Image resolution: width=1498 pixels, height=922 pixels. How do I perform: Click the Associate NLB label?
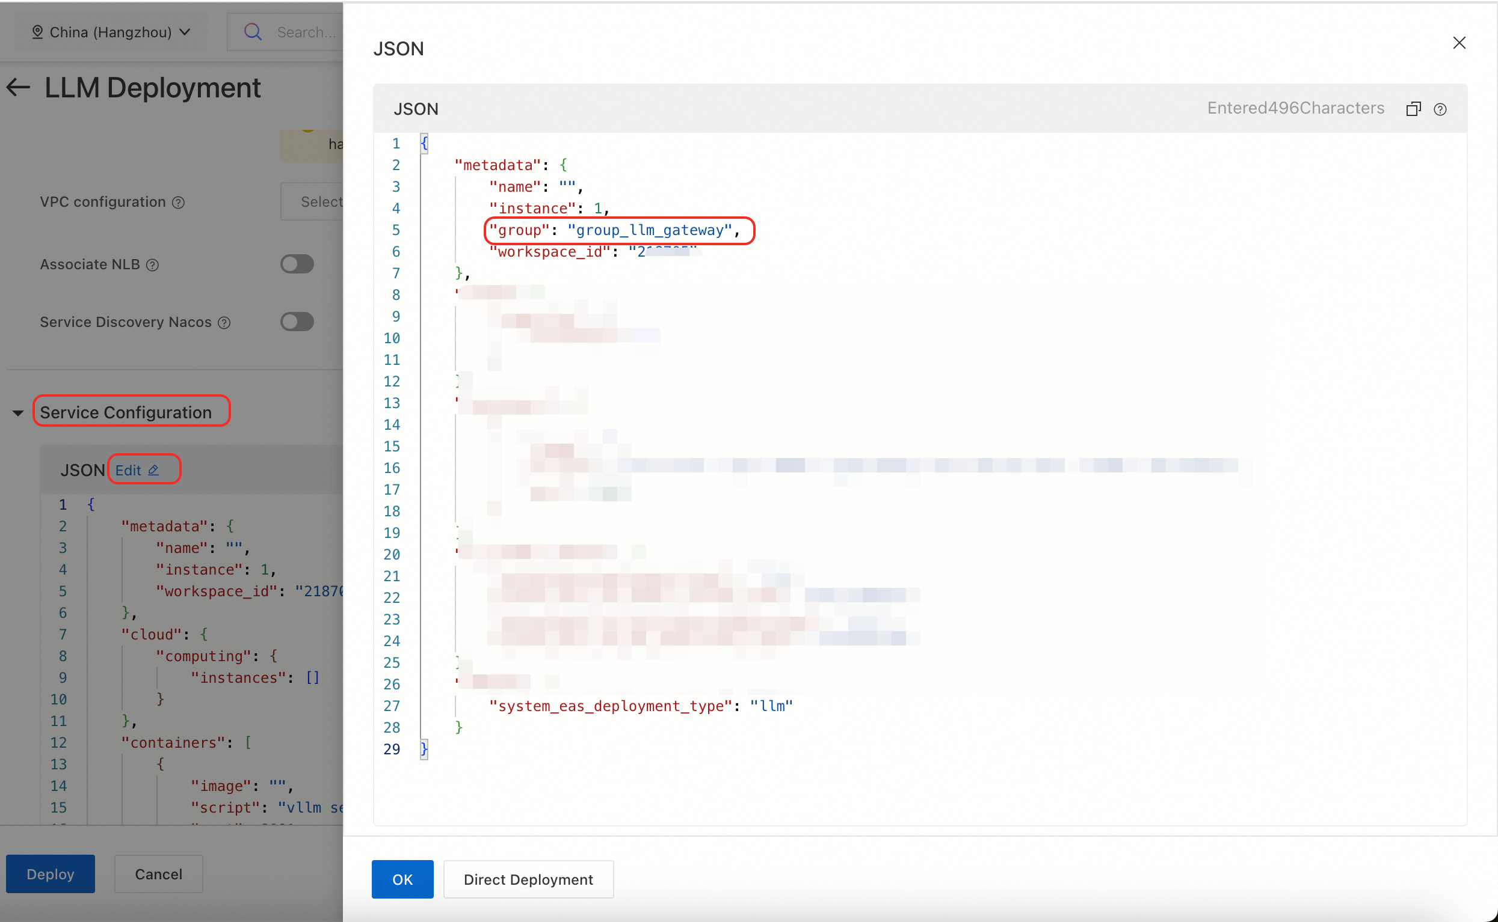coord(90,264)
